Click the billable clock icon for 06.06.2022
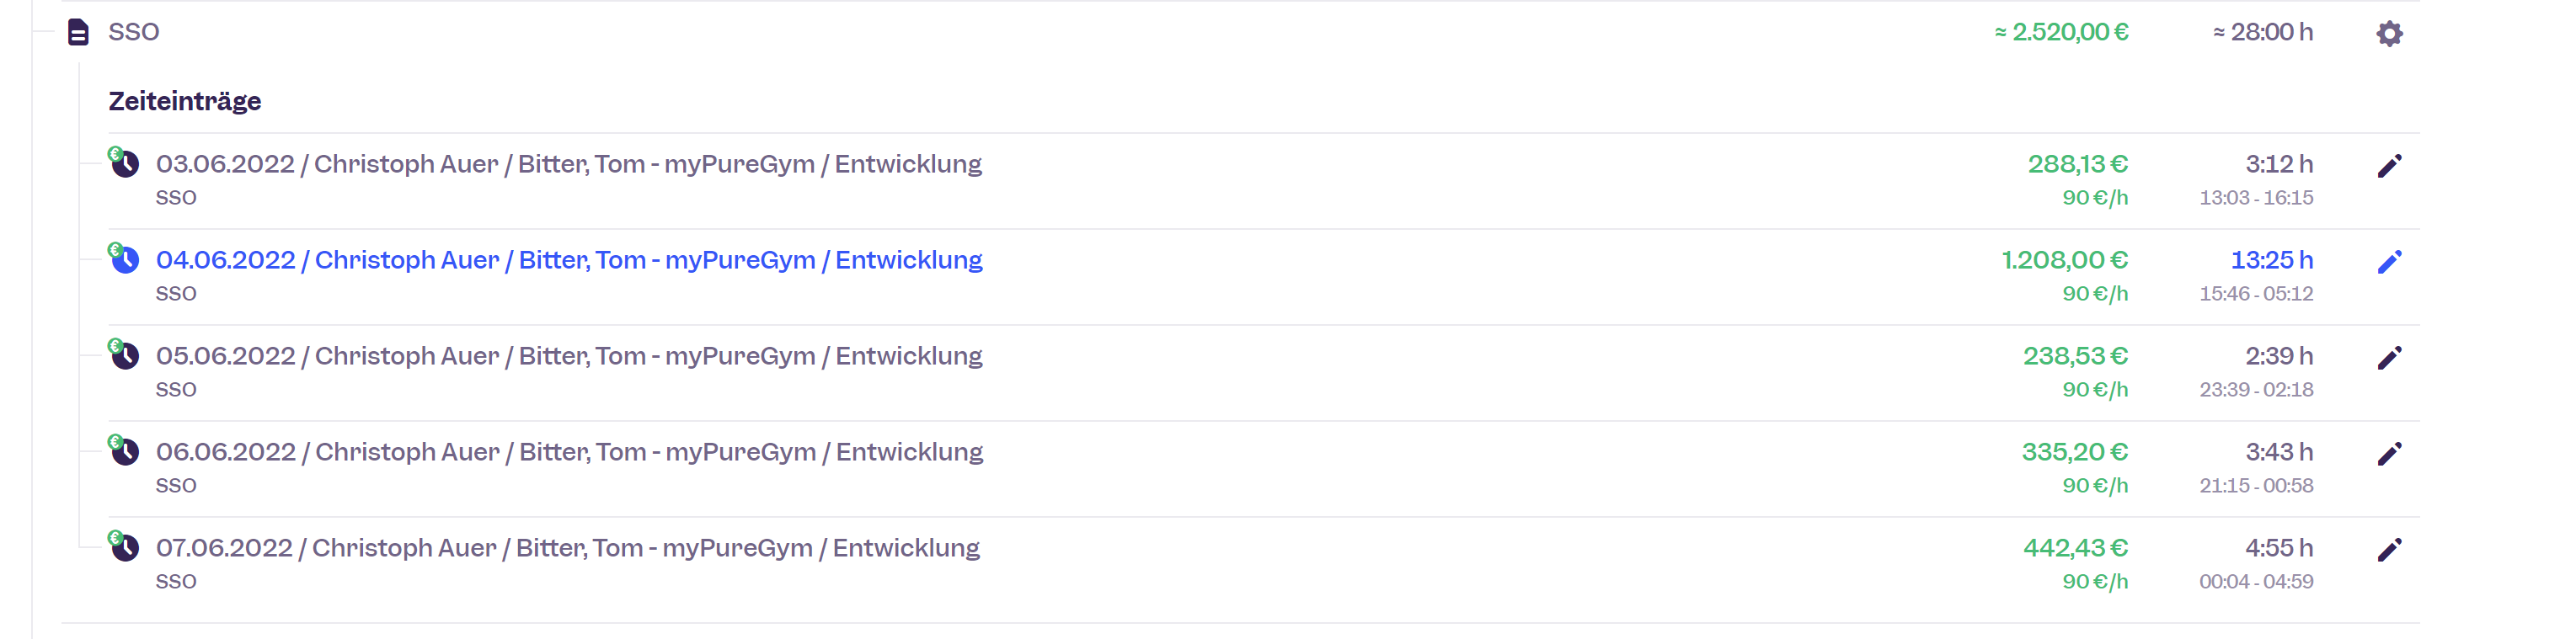This screenshot has width=2560, height=639. click(x=124, y=451)
